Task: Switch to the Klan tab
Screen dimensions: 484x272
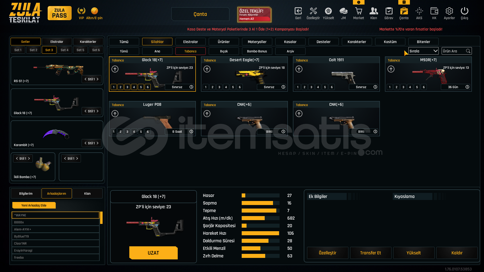Action: click(87, 193)
